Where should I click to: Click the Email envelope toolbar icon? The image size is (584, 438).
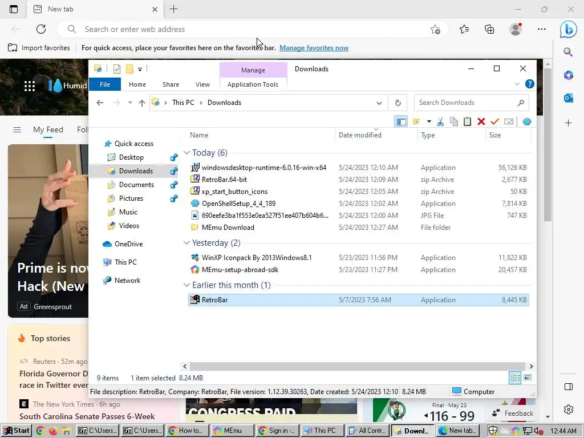(x=508, y=122)
